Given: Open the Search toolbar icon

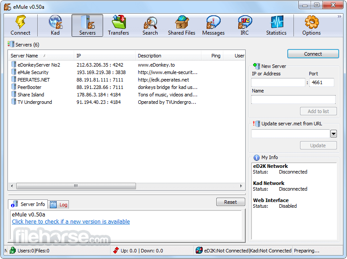Looking at the screenshot, I should click(x=150, y=22).
